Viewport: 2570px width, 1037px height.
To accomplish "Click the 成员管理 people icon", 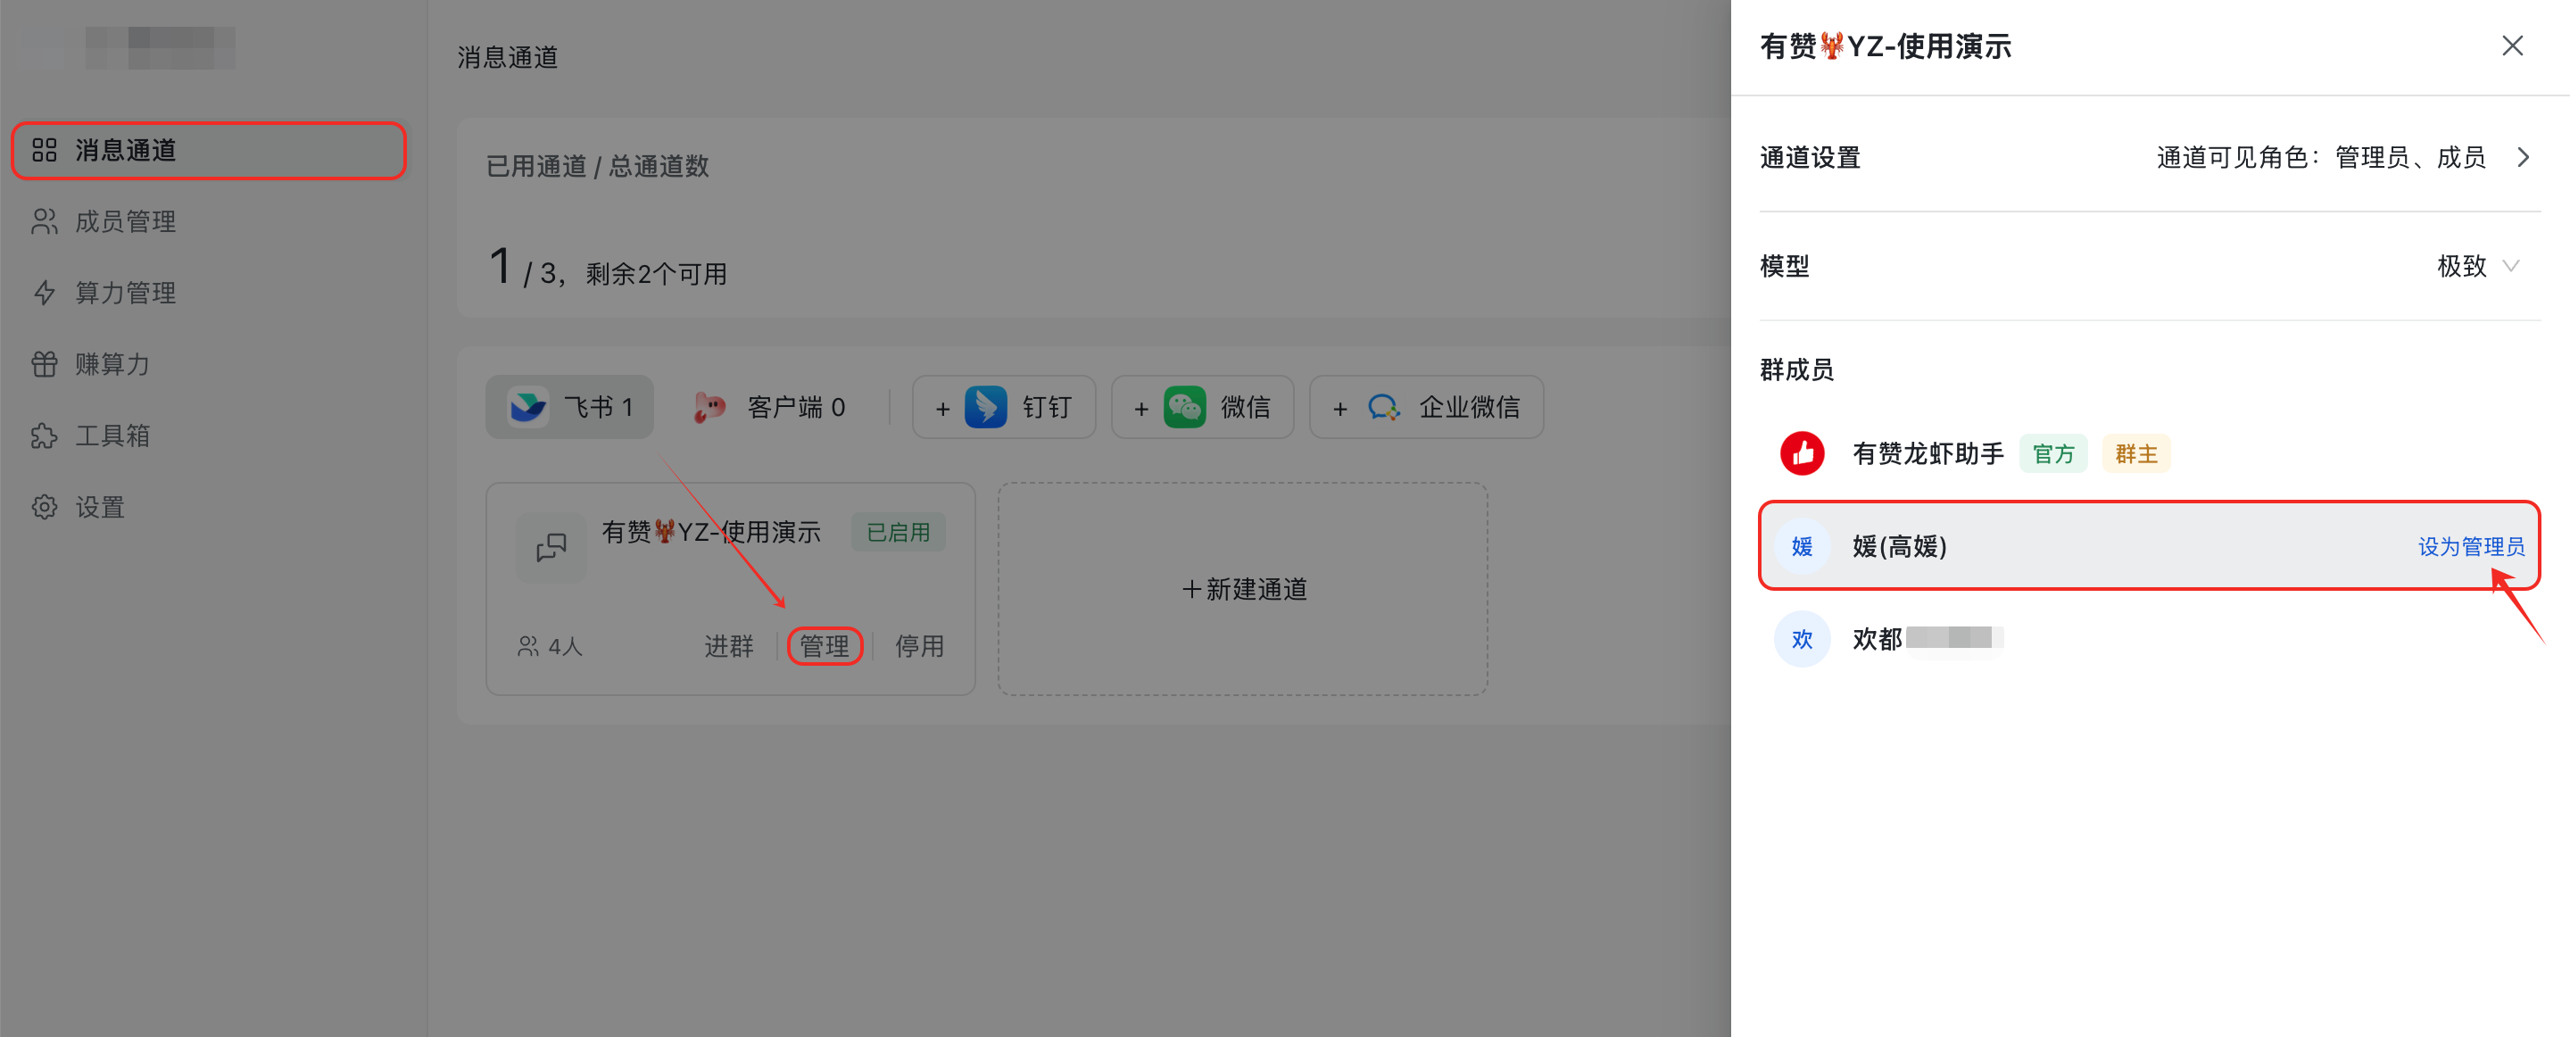I will tap(44, 221).
